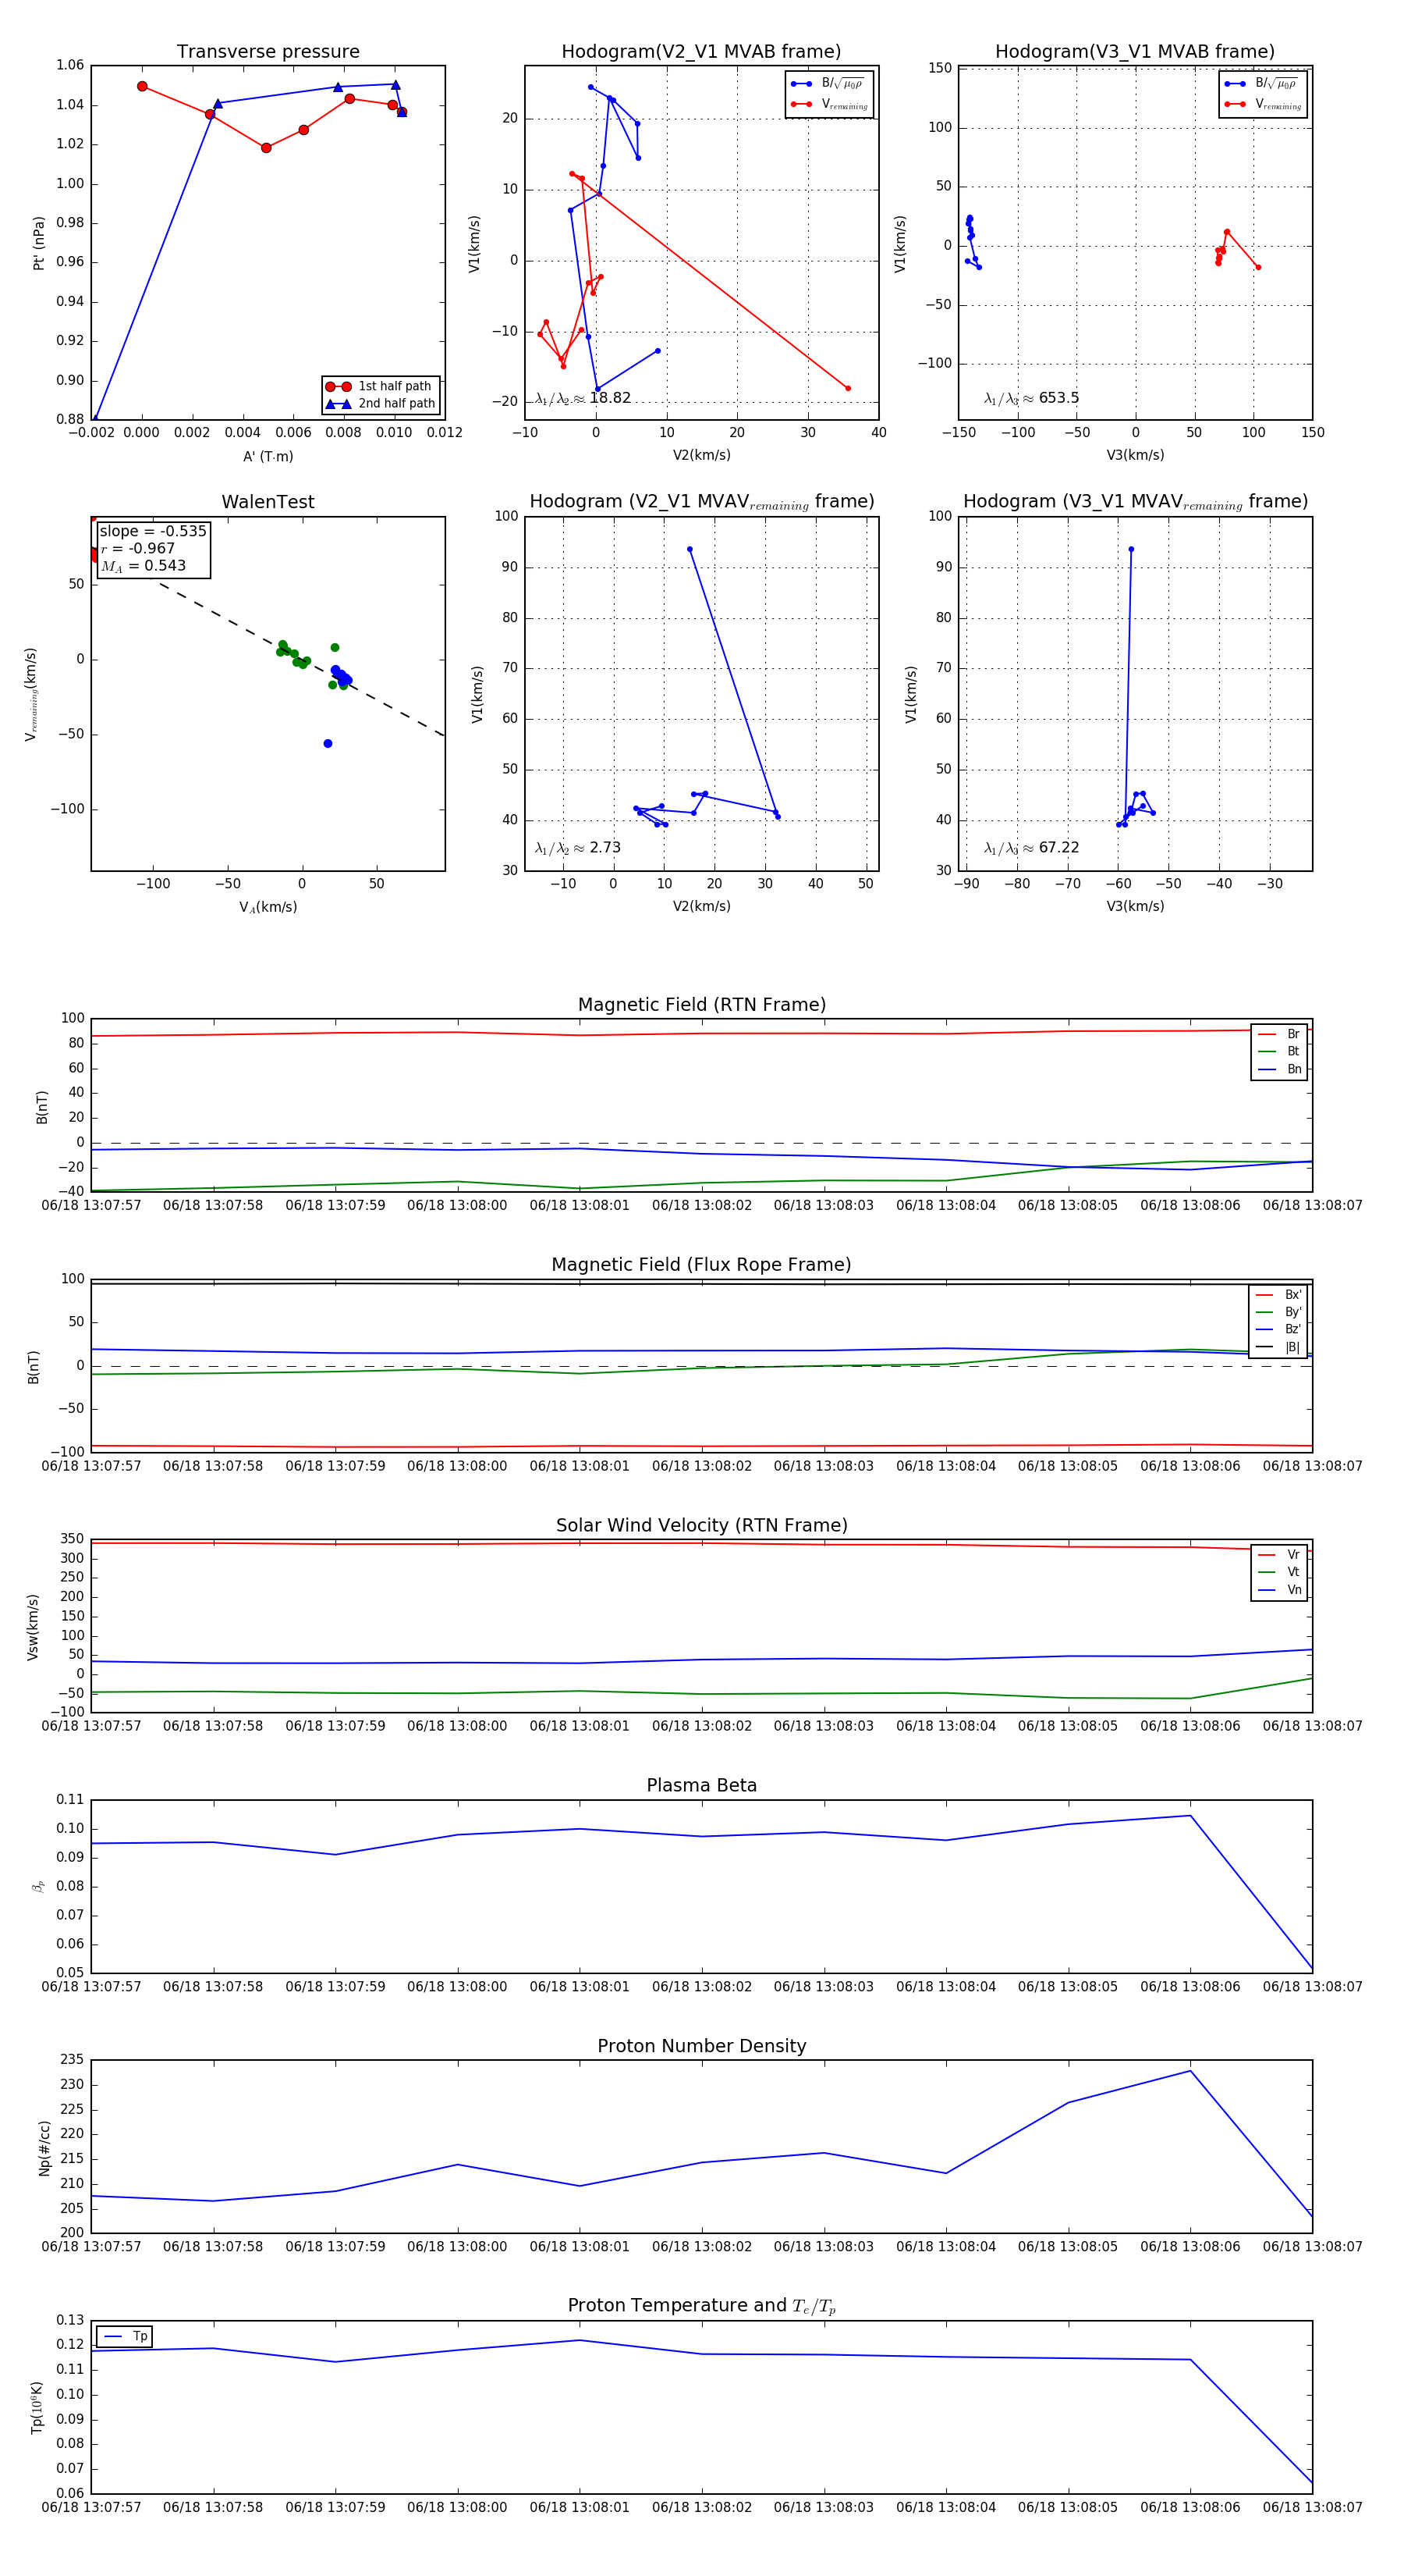This screenshot has width=1404, height=2576.
Task: Click the 'slope = -0.535' annotation text
Action: (x=153, y=531)
